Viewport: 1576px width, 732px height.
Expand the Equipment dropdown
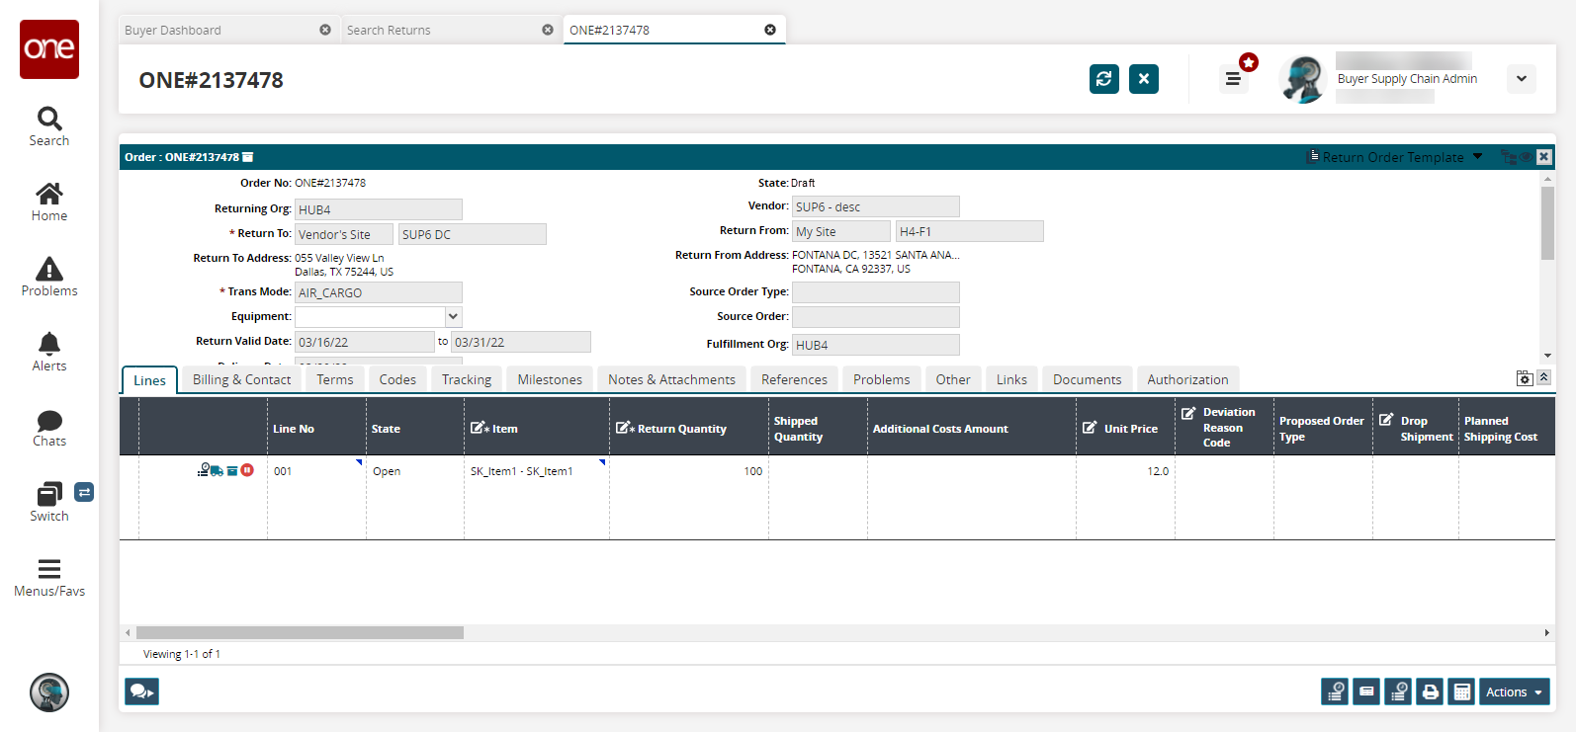453,317
